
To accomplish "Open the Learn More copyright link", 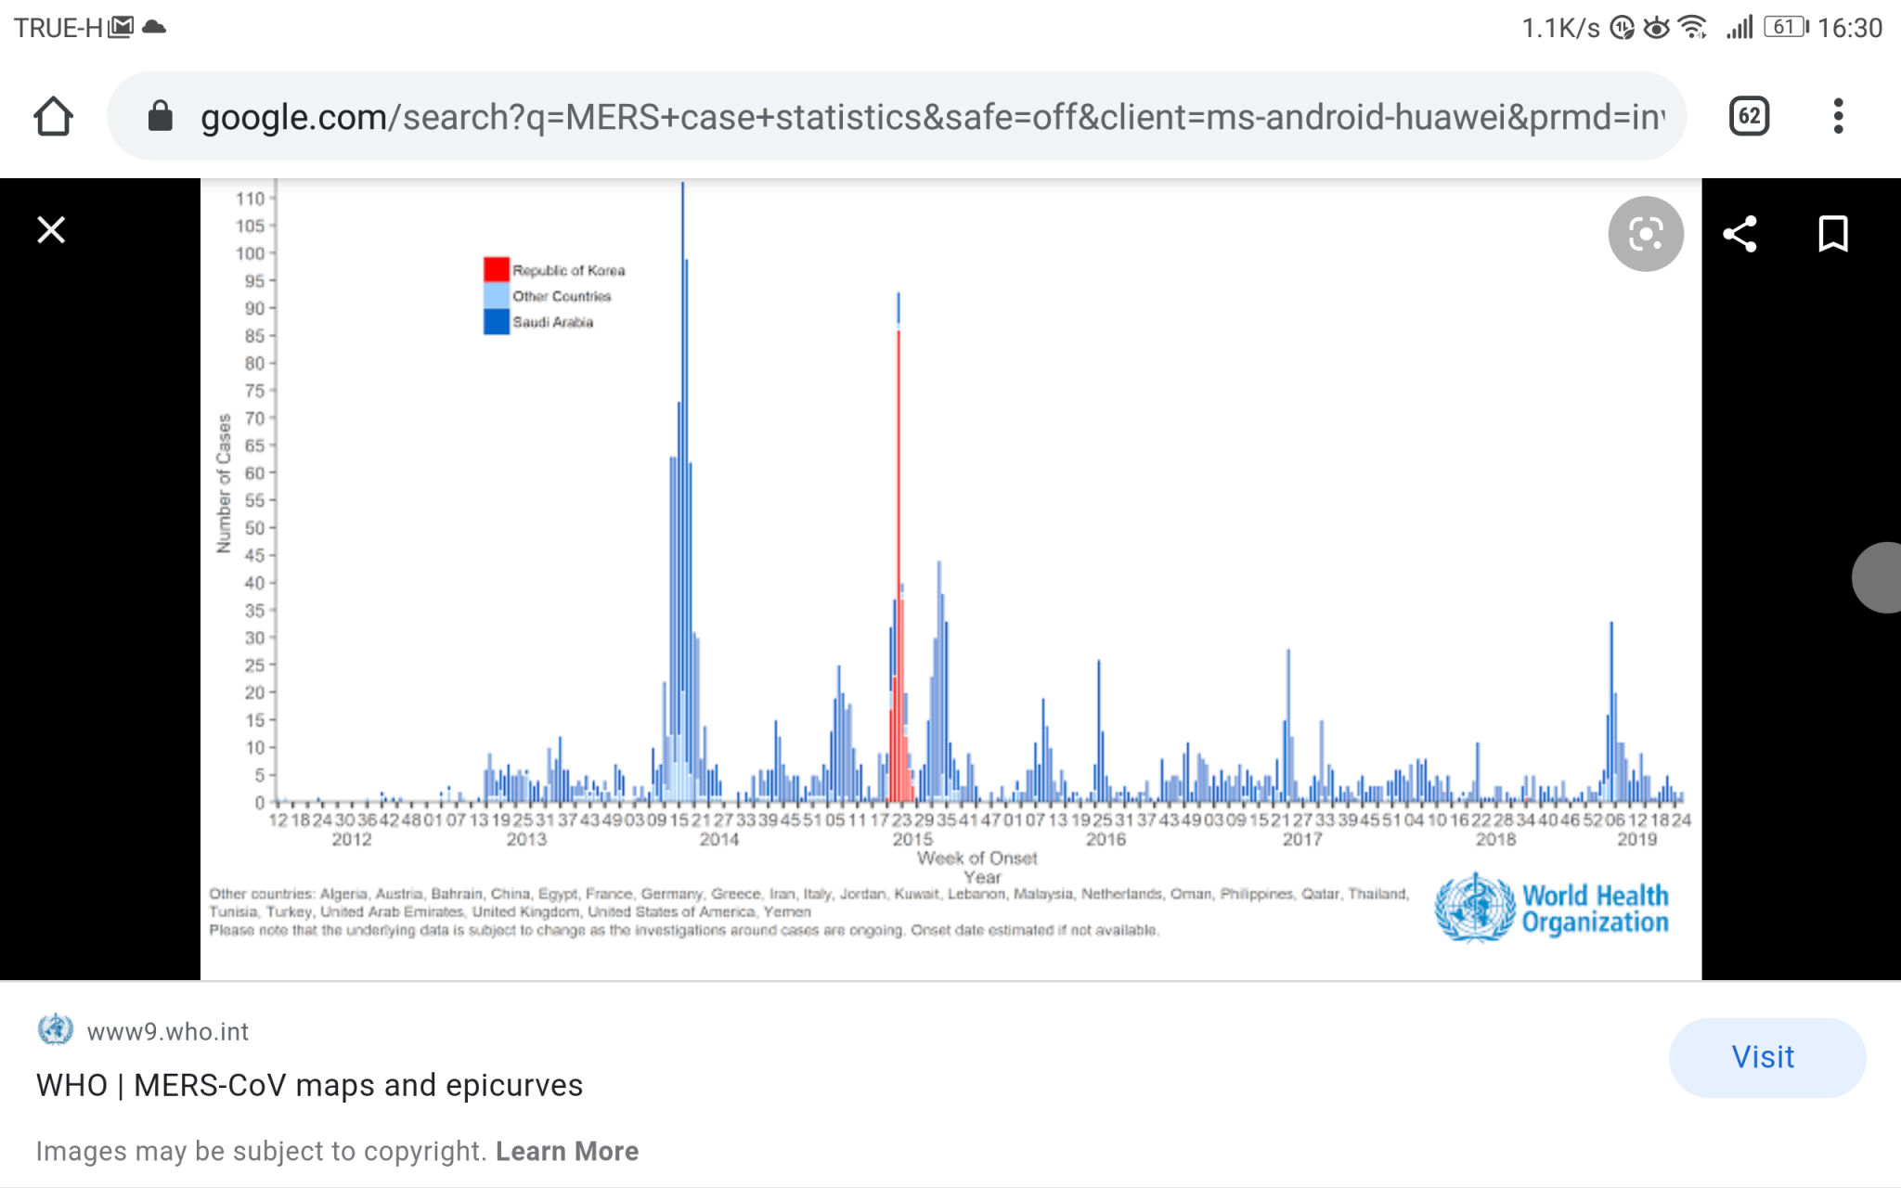I will (566, 1151).
